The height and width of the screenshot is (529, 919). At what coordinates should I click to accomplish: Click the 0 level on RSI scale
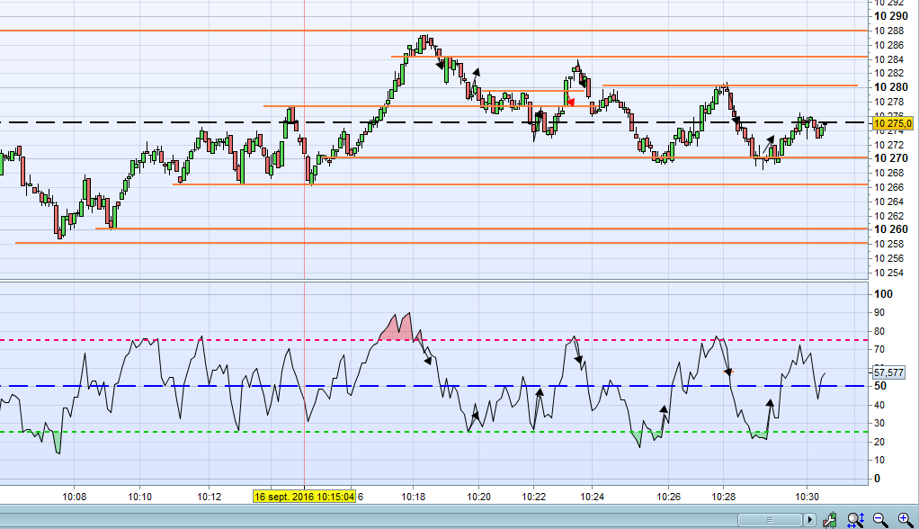click(x=877, y=479)
